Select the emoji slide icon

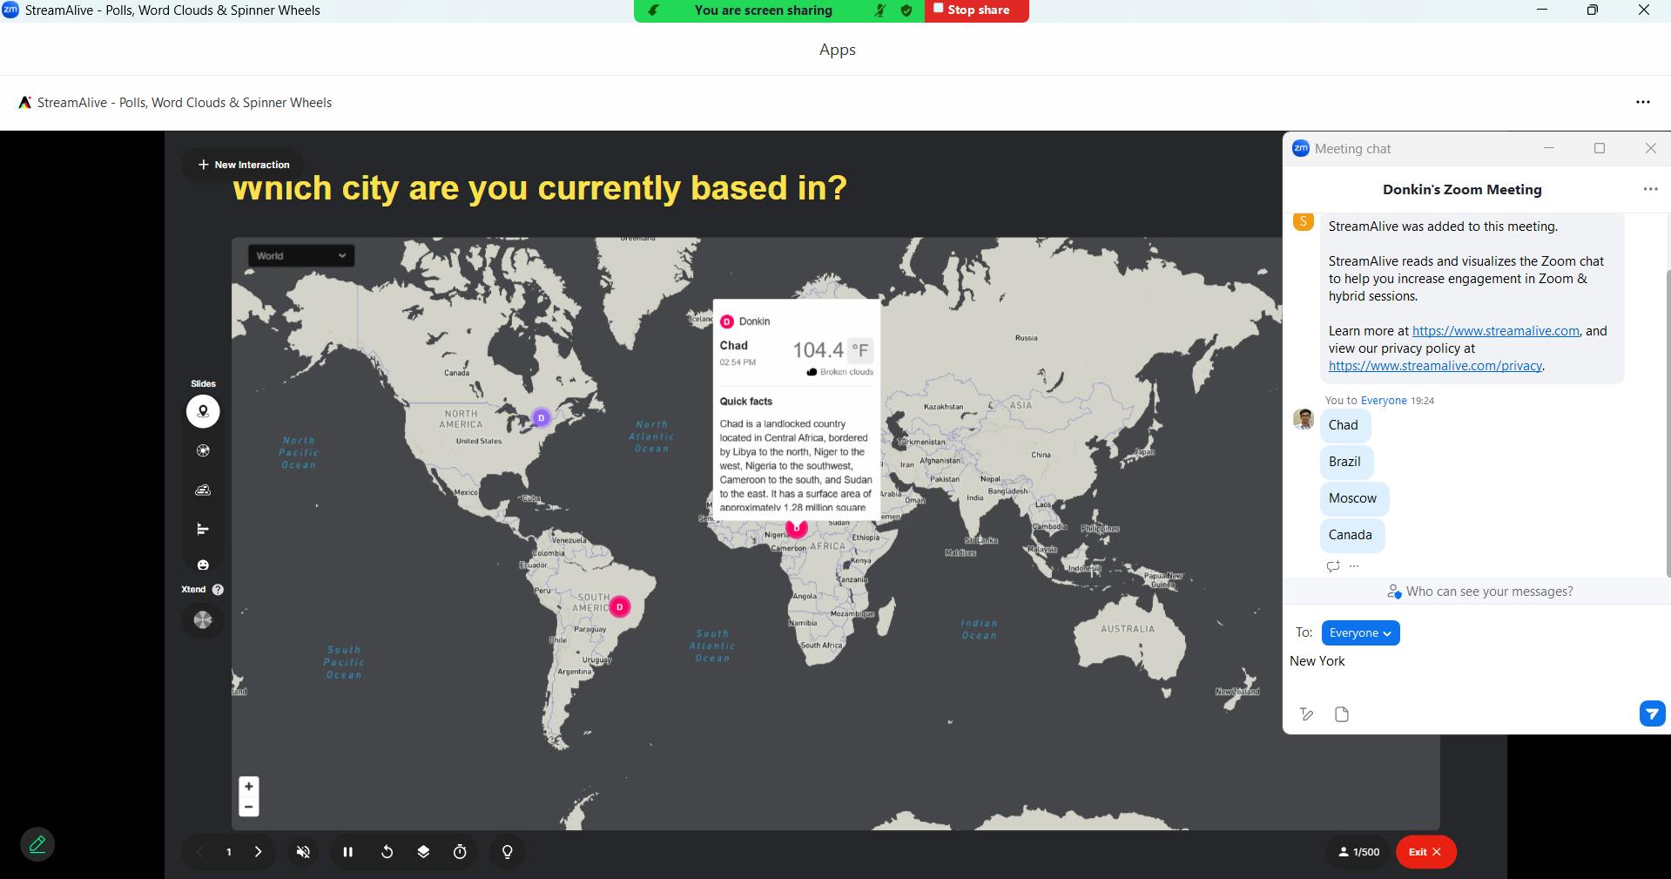click(x=203, y=565)
